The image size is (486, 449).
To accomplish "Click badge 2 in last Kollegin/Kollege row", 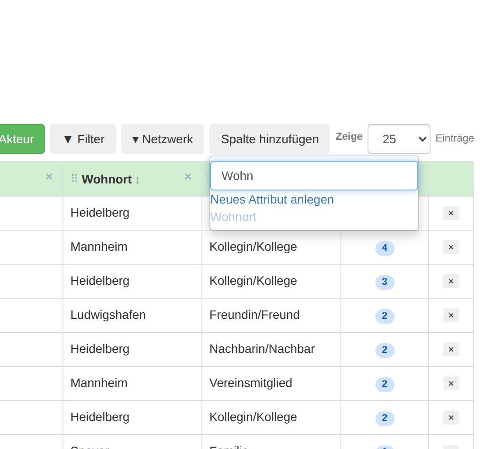I will pyautogui.click(x=385, y=418).
